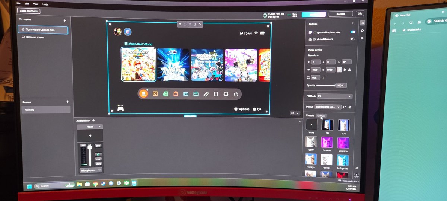The image size is (447, 201).
Task: Open the broadcast signal icon in the right sidebar
Action: 362,38
